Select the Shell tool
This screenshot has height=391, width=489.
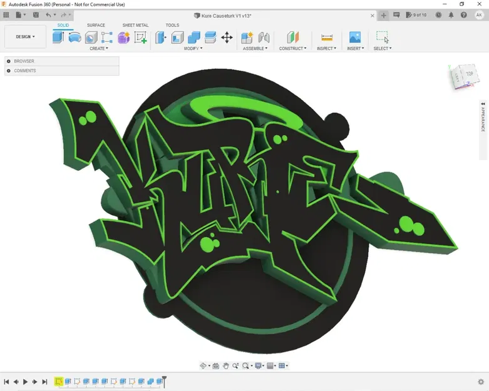click(x=177, y=38)
